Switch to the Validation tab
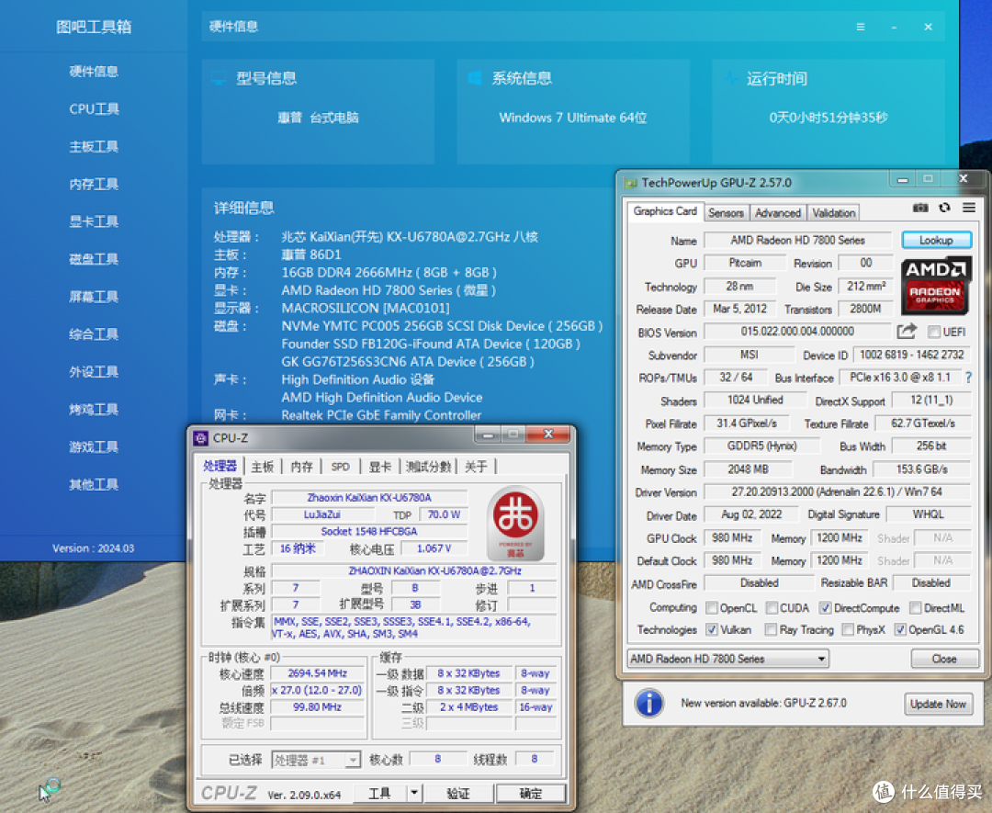 (x=834, y=212)
